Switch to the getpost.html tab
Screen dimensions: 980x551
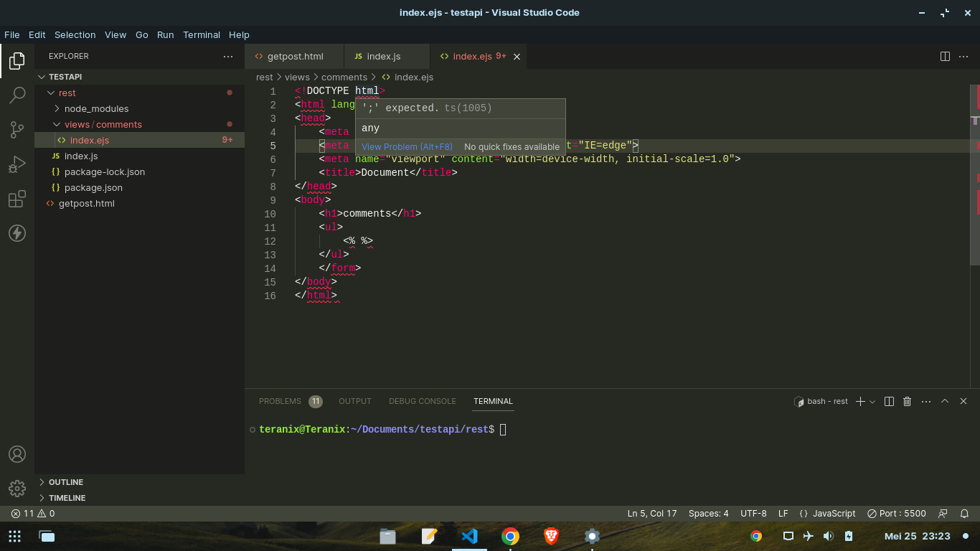[x=293, y=55]
